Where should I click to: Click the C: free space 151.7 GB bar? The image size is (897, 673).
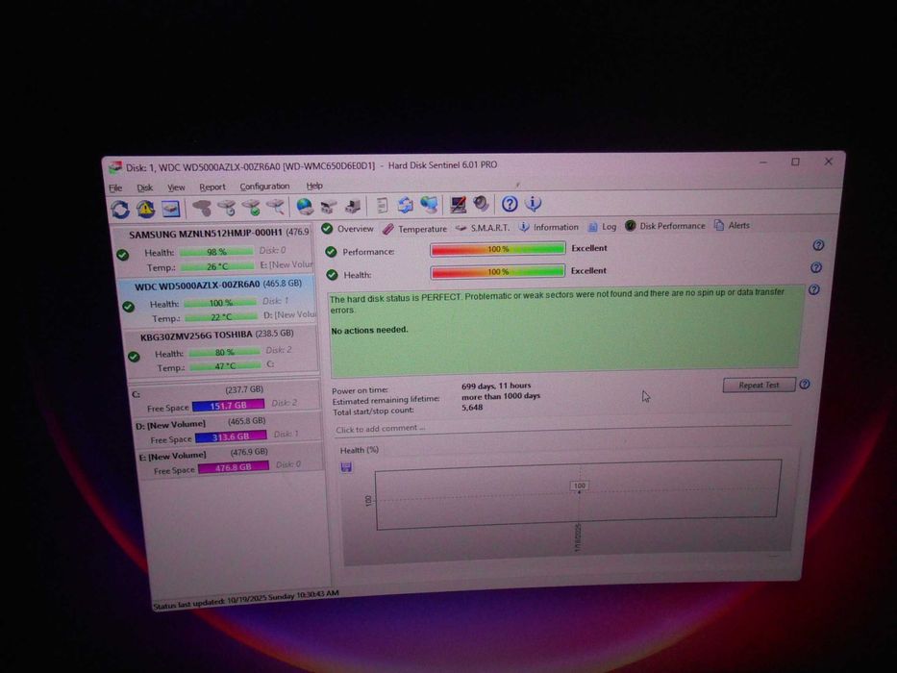point(228,405)
